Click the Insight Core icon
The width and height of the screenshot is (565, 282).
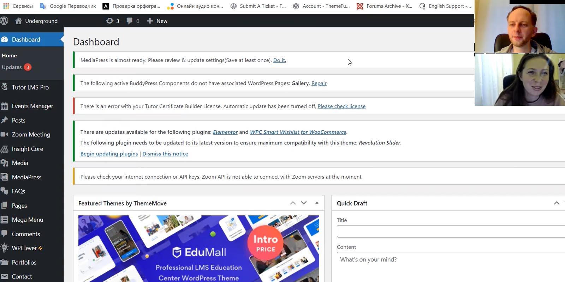point(5,149)
